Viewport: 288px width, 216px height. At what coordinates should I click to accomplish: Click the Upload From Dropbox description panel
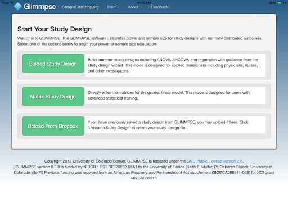pos(175,125)
